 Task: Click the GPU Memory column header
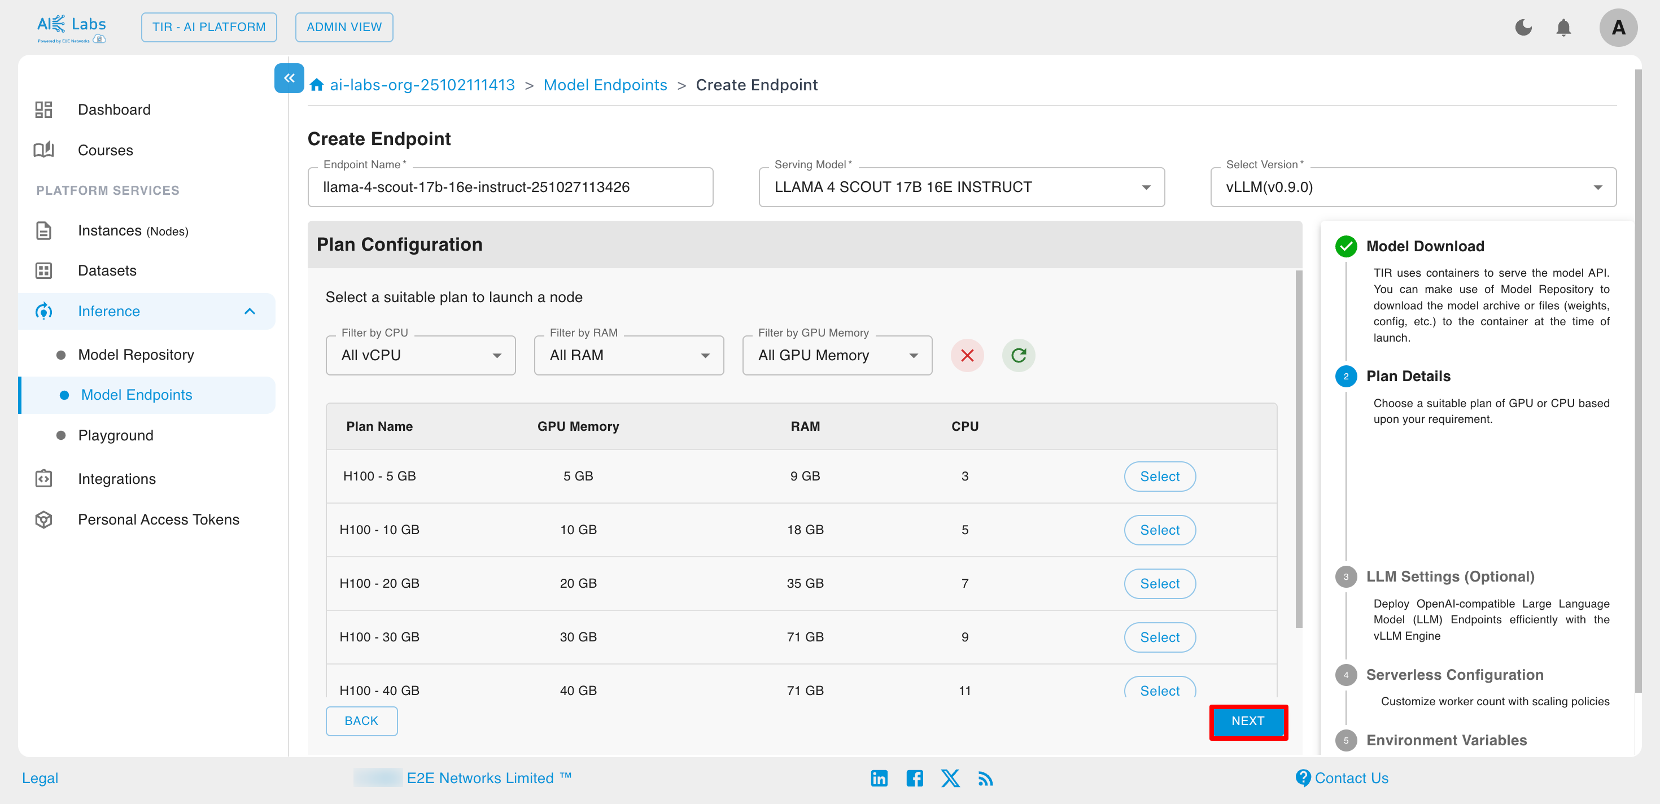pyautogui.click(x=578, y=426)
